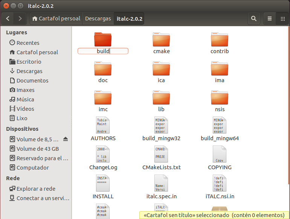Screen dimensions: 290x219
Task: Select the italc-2.0.2 path bar segment
Action: (x=129, y=18)
